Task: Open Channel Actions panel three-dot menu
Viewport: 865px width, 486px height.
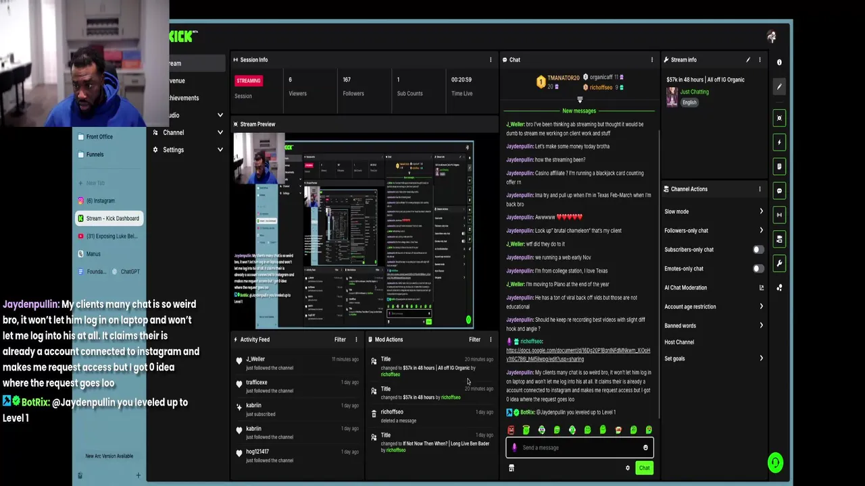Action: 760,189
